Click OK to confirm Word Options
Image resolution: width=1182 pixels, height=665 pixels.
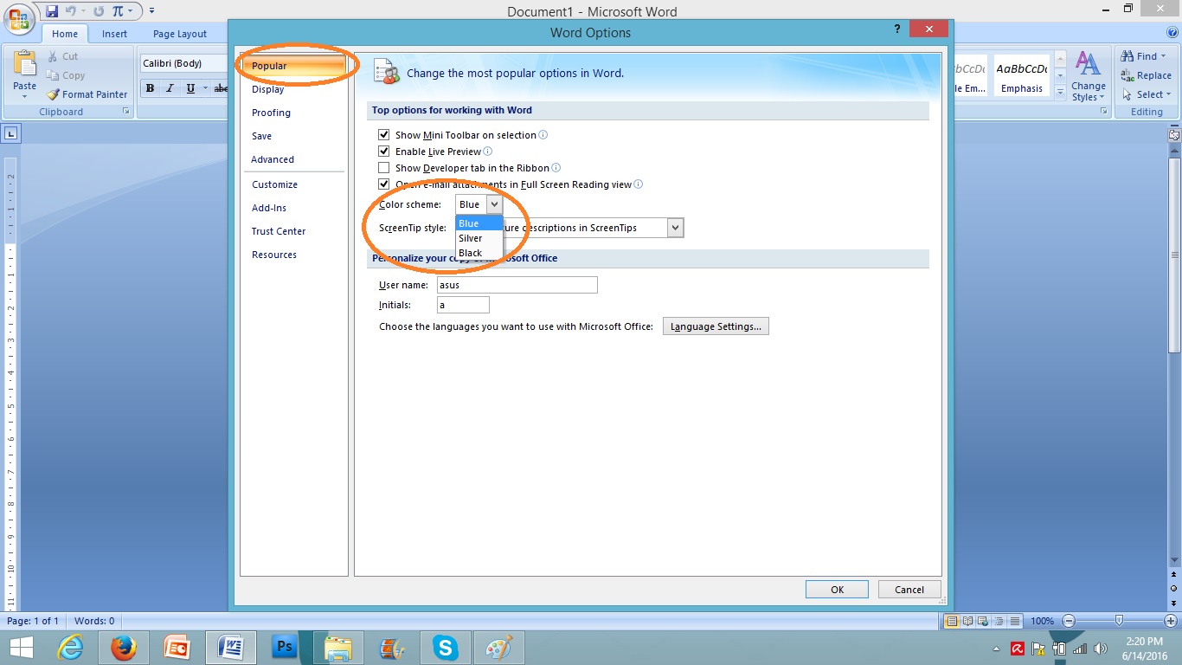coord(836,589)
